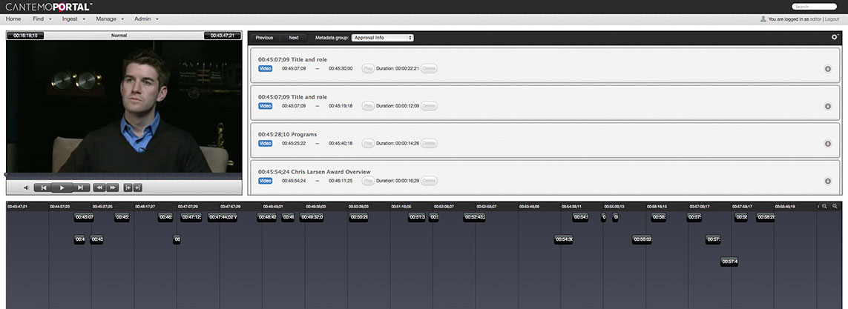
Task: Log out using the Logout link
Action: pyautogui.click(x=832, y=19)
